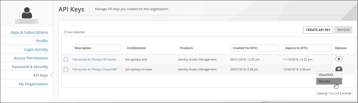
Task: Select checkbox for Full access to FireEye CM Series
Action: [x=66, y=59]
